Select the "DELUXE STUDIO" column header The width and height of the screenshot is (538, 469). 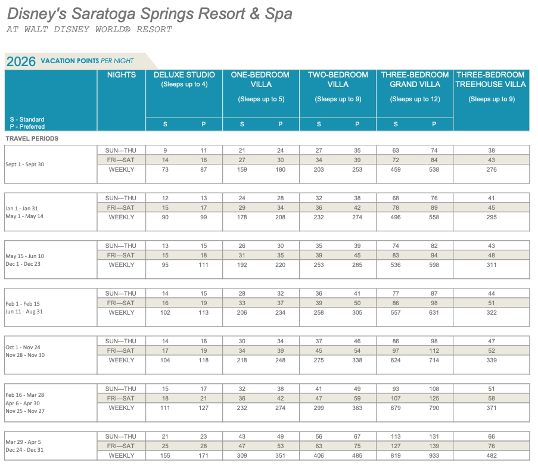click(x=184, y=75)
